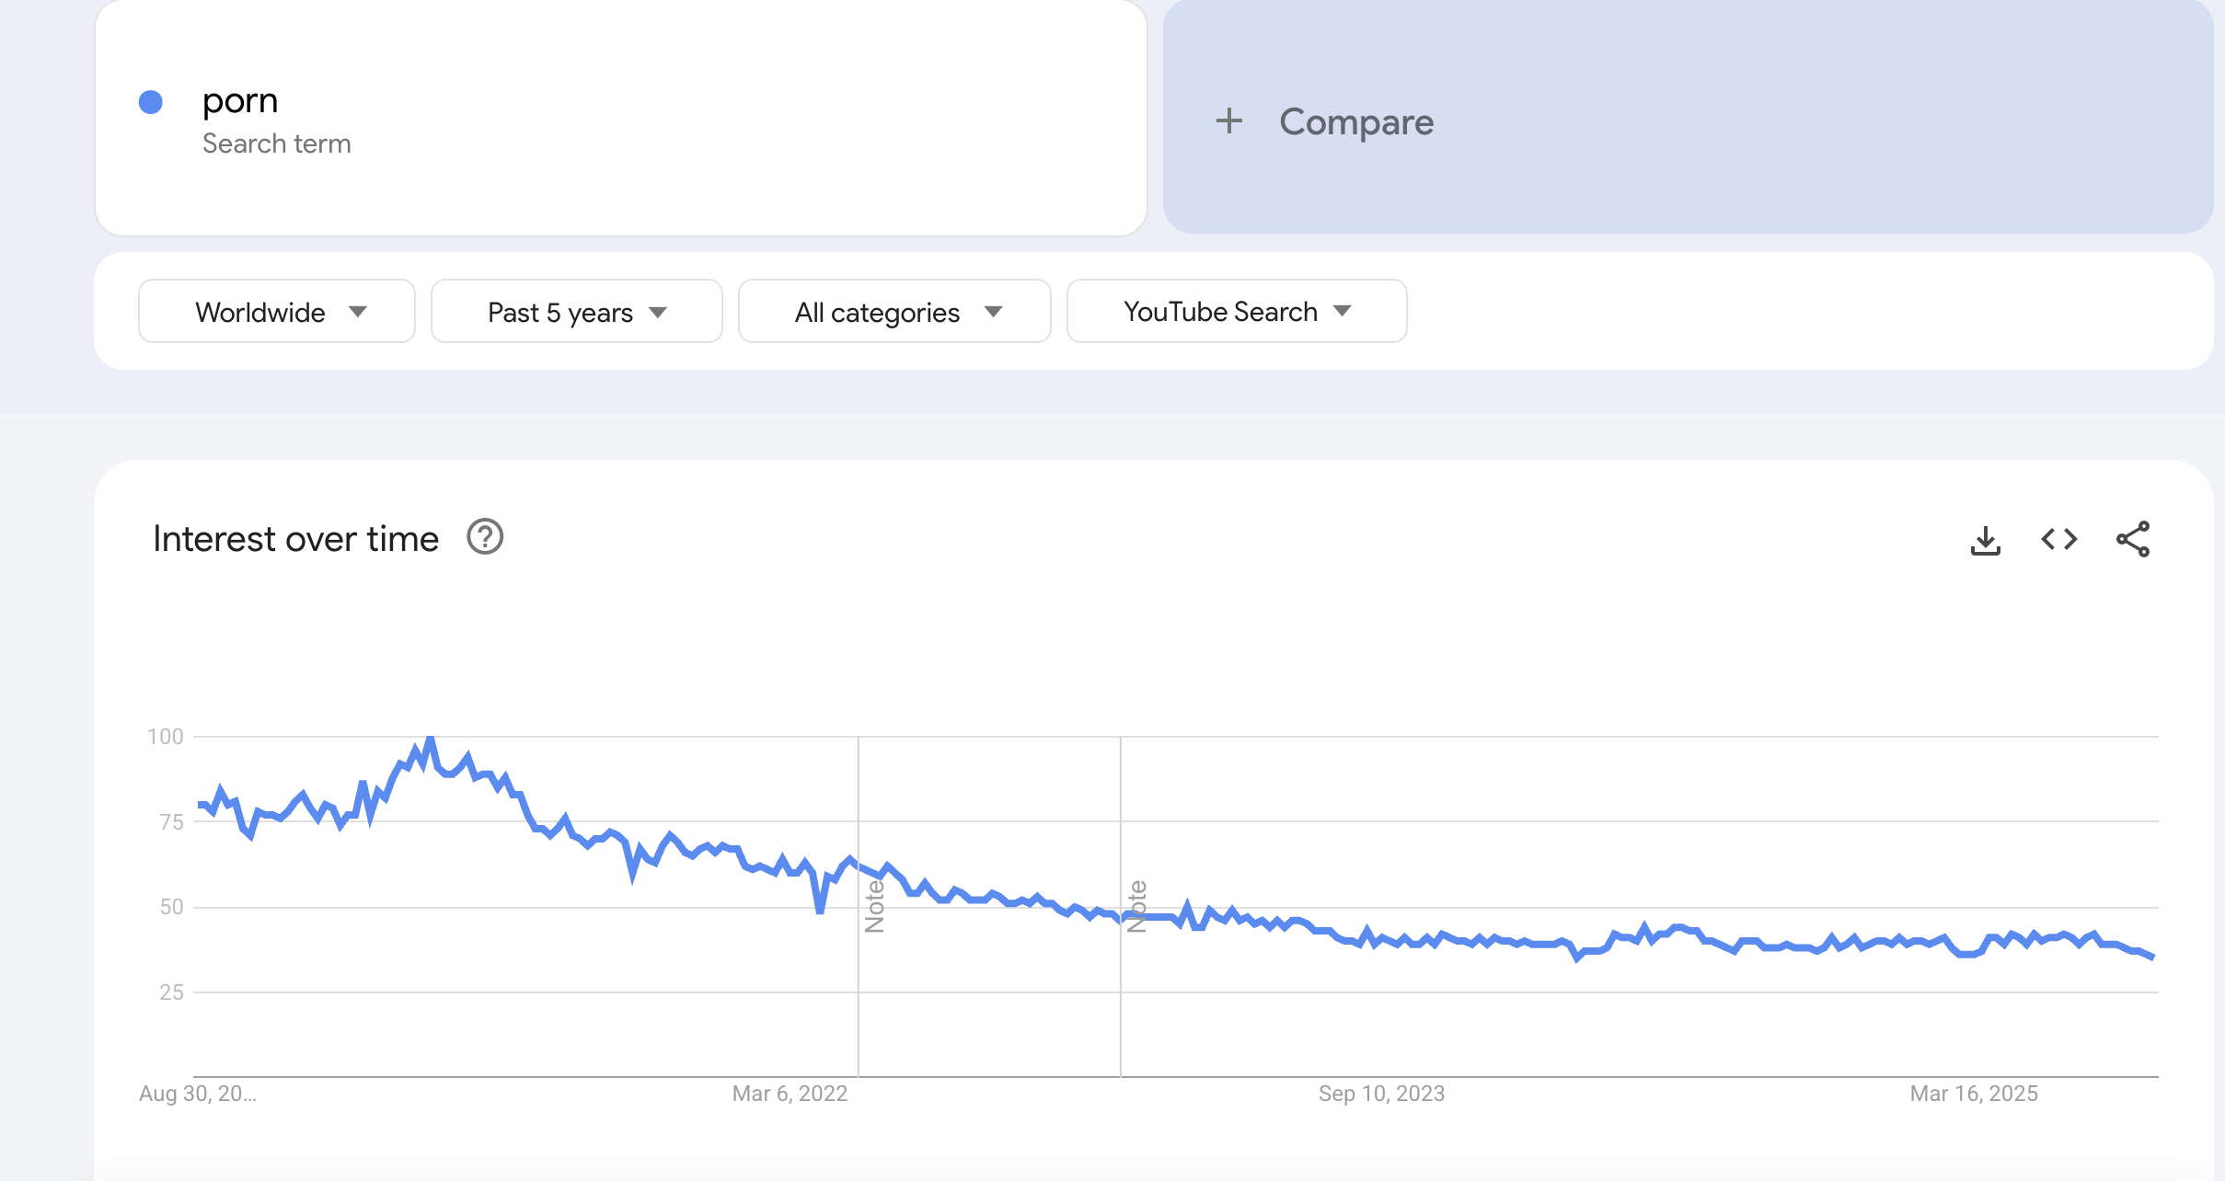Click the Mar 16, 2025 axis label
2225x1181 pixels.
click(1974, 1094)
